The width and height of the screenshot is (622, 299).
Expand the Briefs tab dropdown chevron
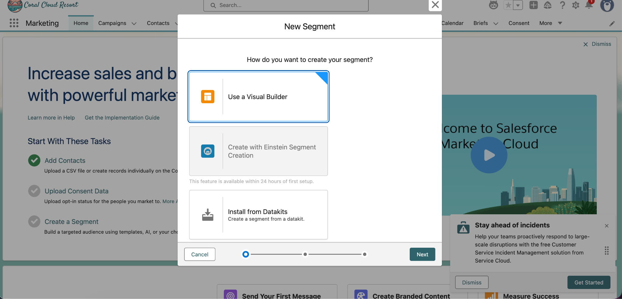coord(496,23)
